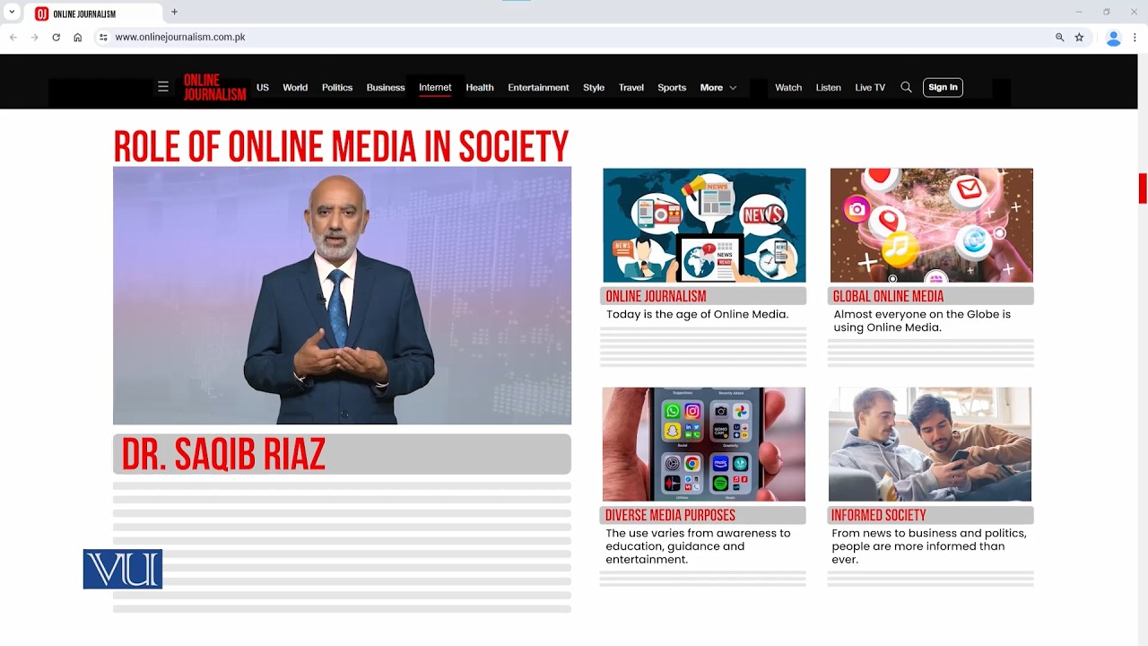
Task: Reload the page with refresh icon
Action: tap(57, 37)
